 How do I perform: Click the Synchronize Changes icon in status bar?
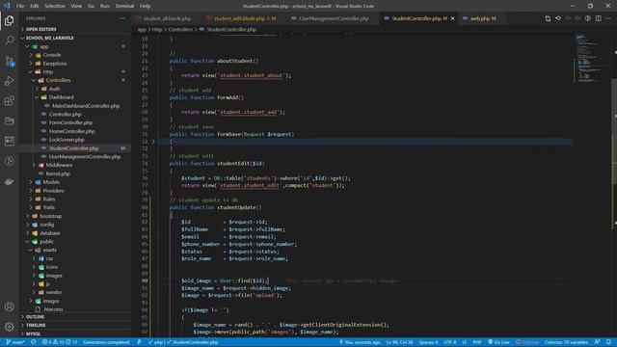tap(34, 342)
